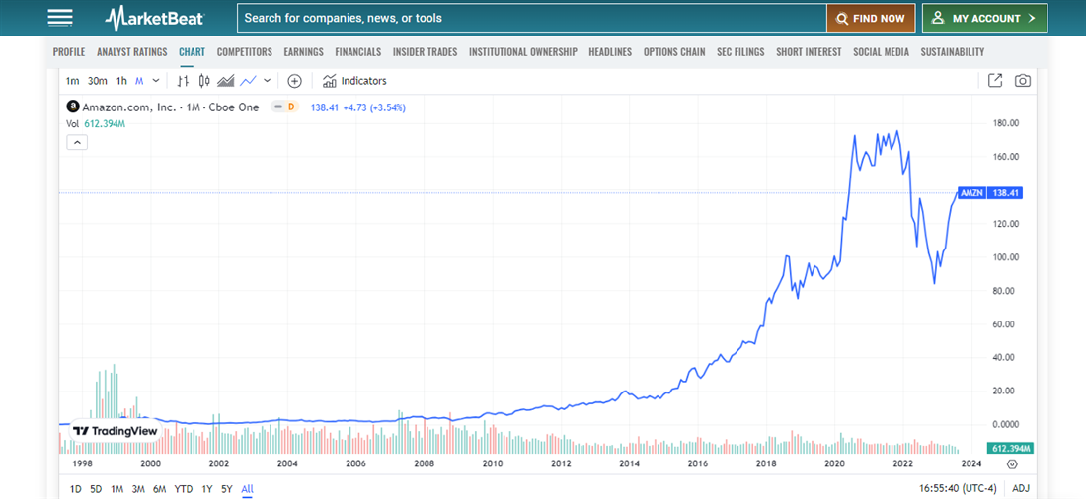Set range to All

tap(247, 489)
